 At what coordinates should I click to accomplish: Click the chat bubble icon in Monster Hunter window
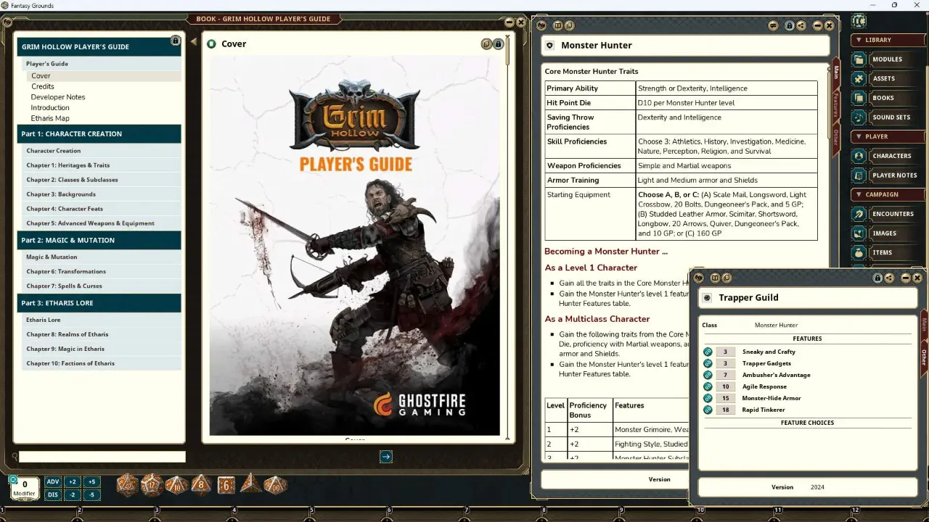774,25
